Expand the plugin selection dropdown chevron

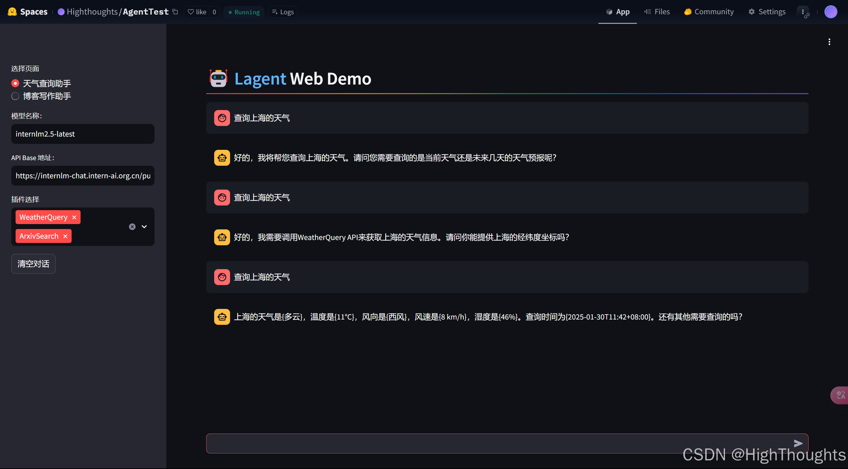pyautogui.click(x=144, y=227)
